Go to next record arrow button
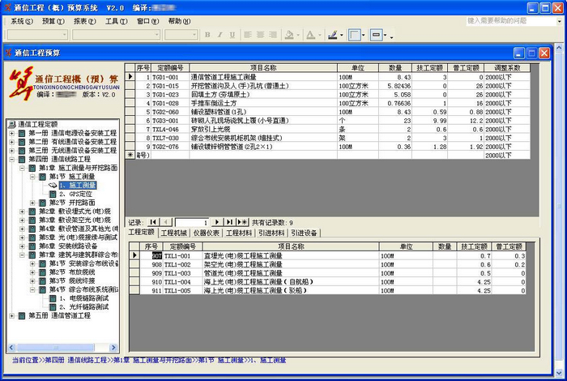Screen dimensions: 567x381 point(217,222)
